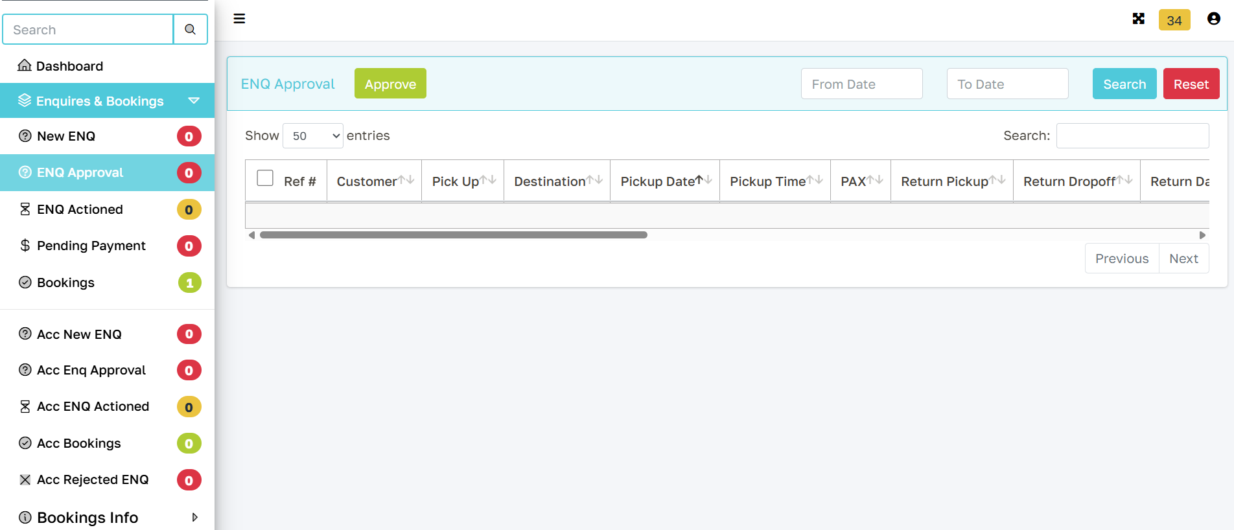Open New ENQ in the sidebar
The image size is (1234, 530).
pyautogui.click(x=66, y=136)
